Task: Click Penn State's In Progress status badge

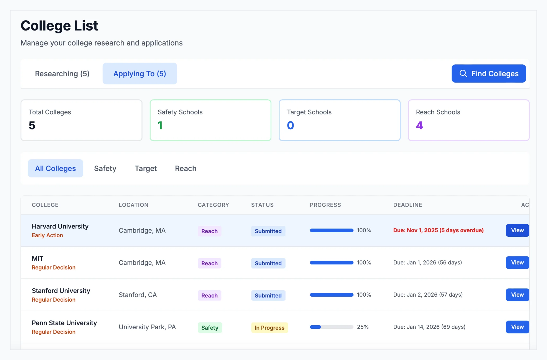Action: 269,328
